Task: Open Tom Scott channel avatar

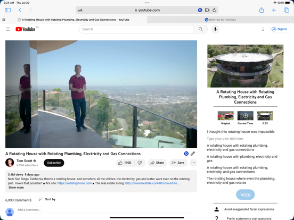Action: point(10,163)
